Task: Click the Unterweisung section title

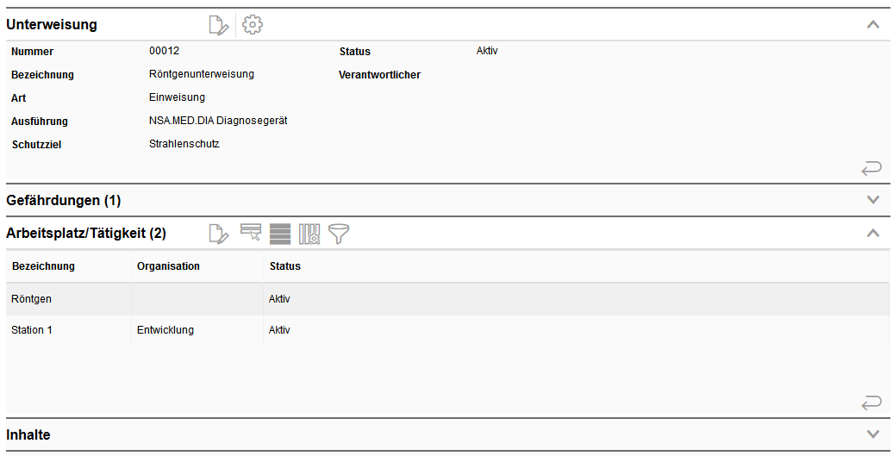Action: tap(52, 24)
